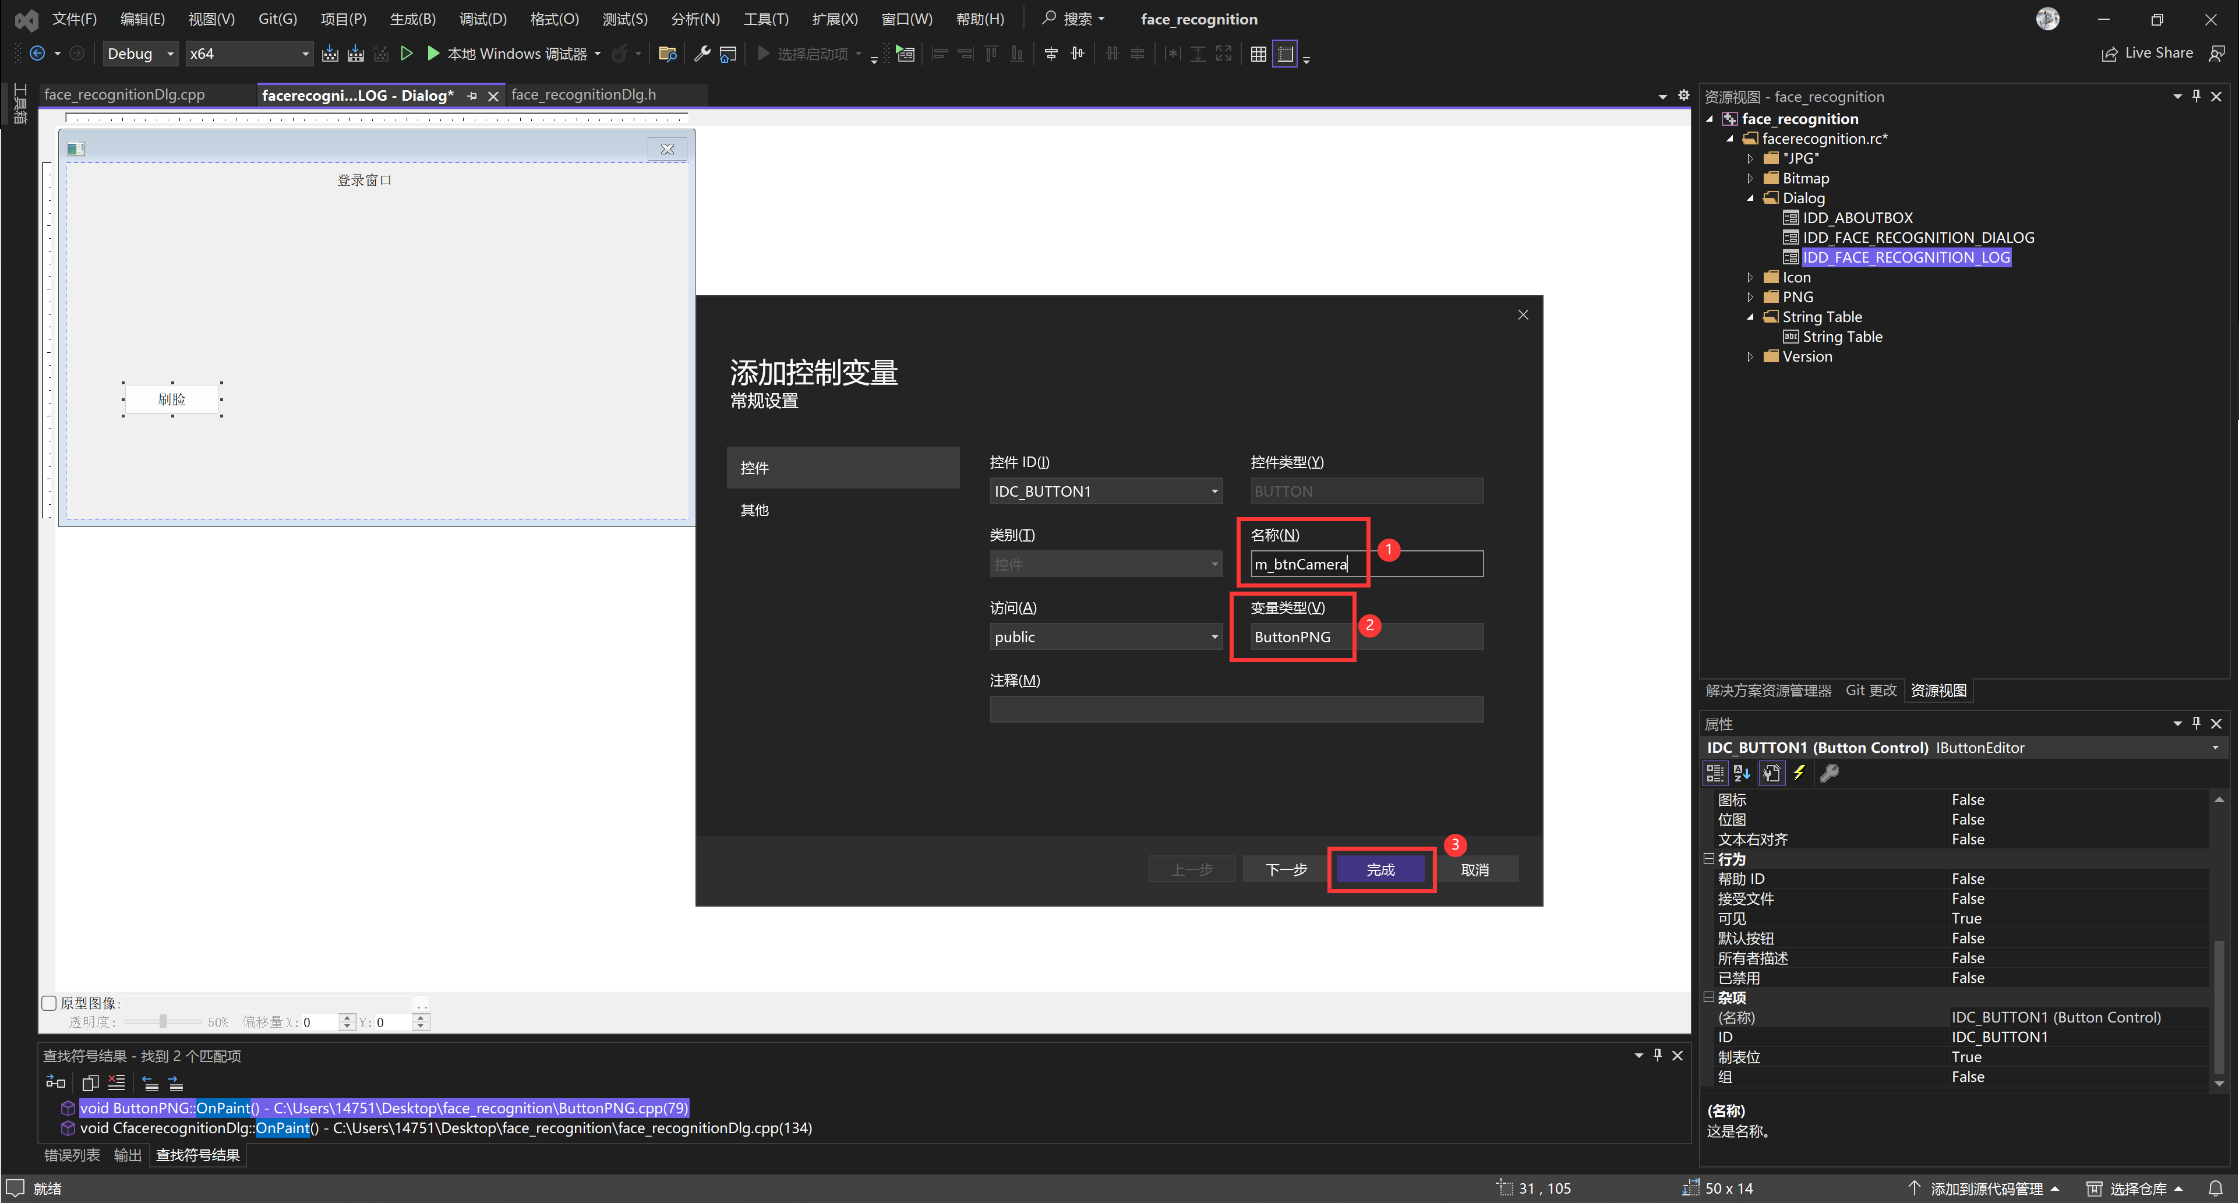Open the notifications bell in status bar
The height and width of the screenshot is (1203, 2239).
tap(2216, 1188)
